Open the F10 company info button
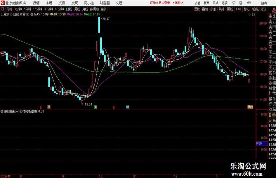The image size is (276, 178). (239, 9)
